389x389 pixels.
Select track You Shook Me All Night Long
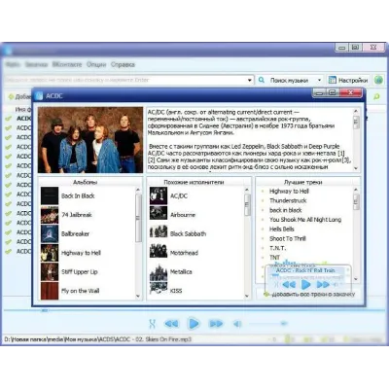click(x=305, y=220)
